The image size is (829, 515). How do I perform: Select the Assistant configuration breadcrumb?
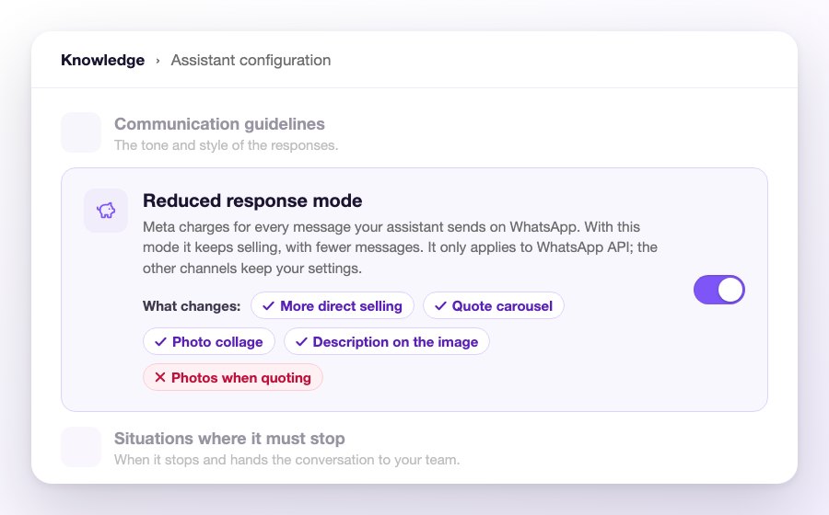251,60
